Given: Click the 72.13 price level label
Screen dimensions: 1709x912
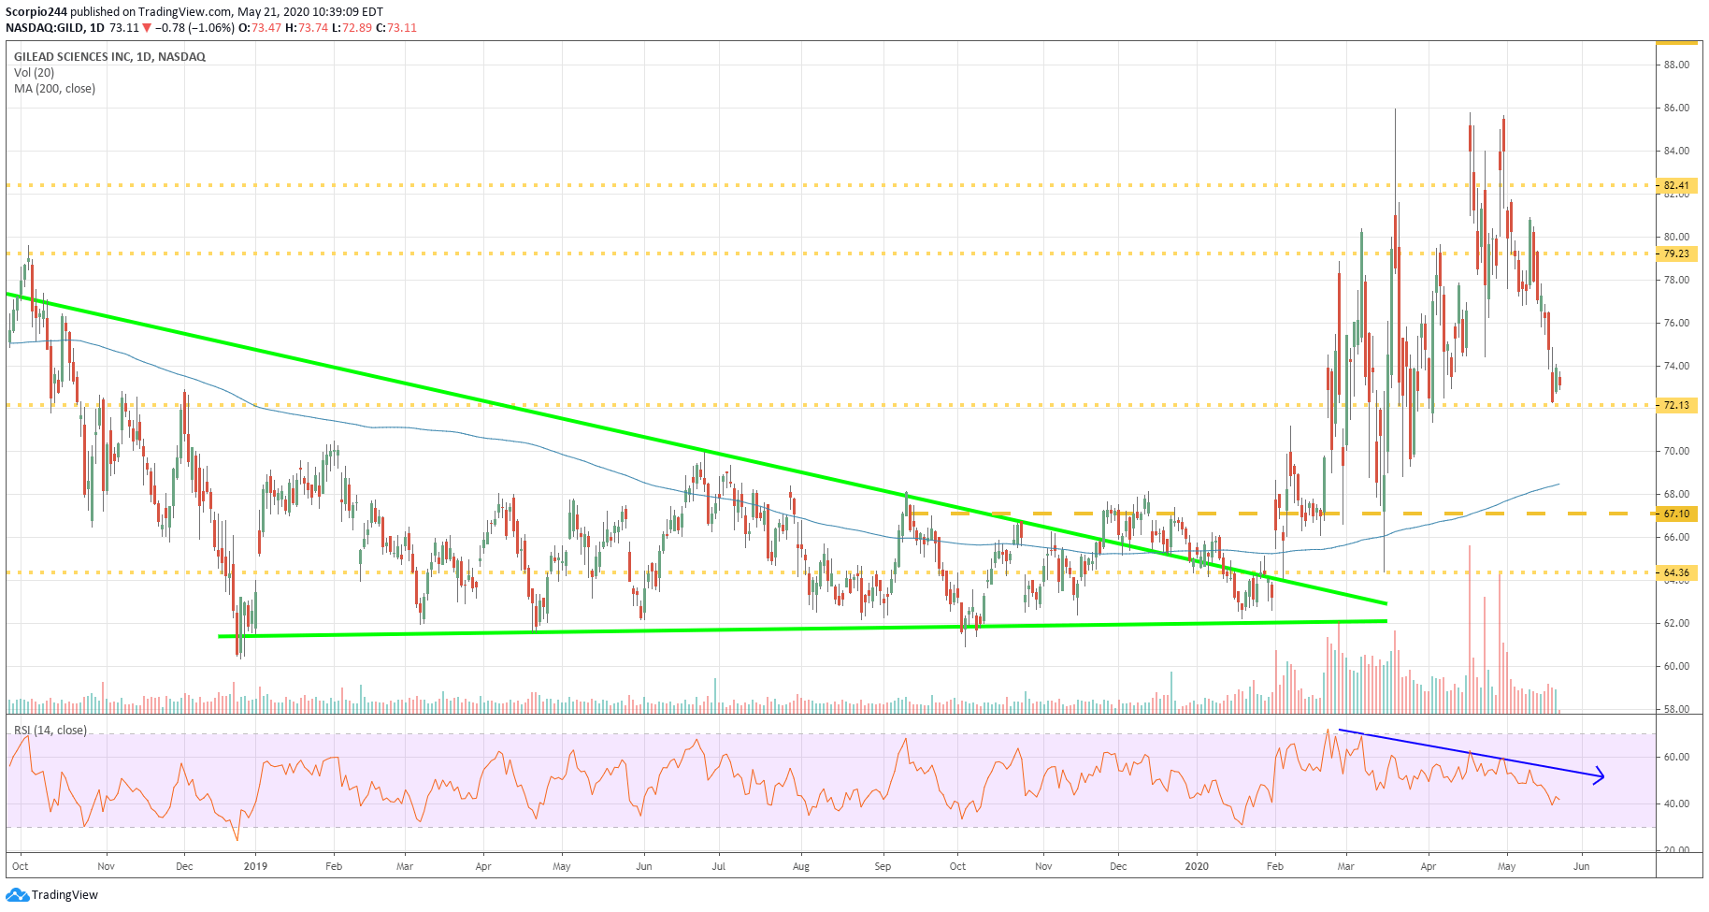Looking at the screenshot, I should point(1676,405).
